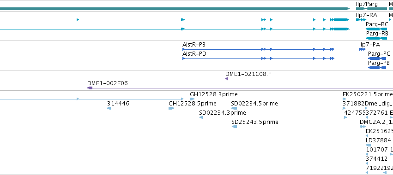Select the AlstR-PB protein track line

pyautogui.click(x=259, y=49)
